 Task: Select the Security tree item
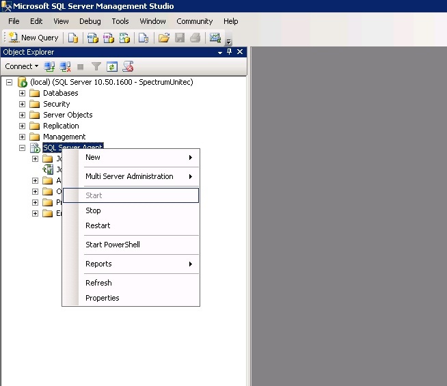coord(57,104)
